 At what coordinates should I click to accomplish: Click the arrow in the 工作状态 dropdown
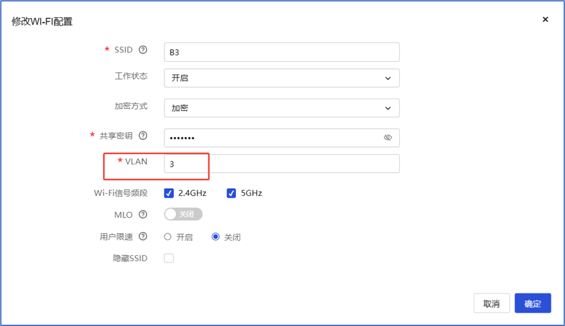tap(388, 79)
